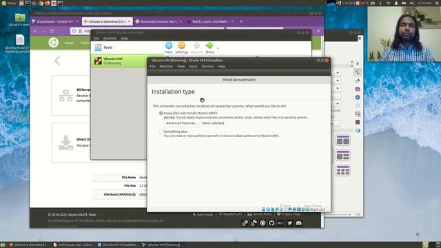Choose the two-column slide layout thumbnail in Impress
The width and height of the screenshot is (441, 248).
tap(343, 140)
